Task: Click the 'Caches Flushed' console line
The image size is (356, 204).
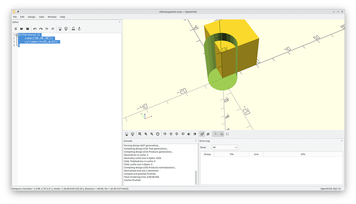Action: click(132, 180)
